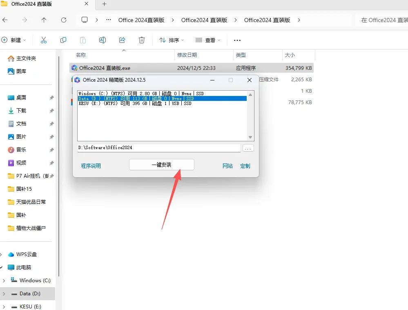Open the 国补15 folder

click(x=20, y=189)
